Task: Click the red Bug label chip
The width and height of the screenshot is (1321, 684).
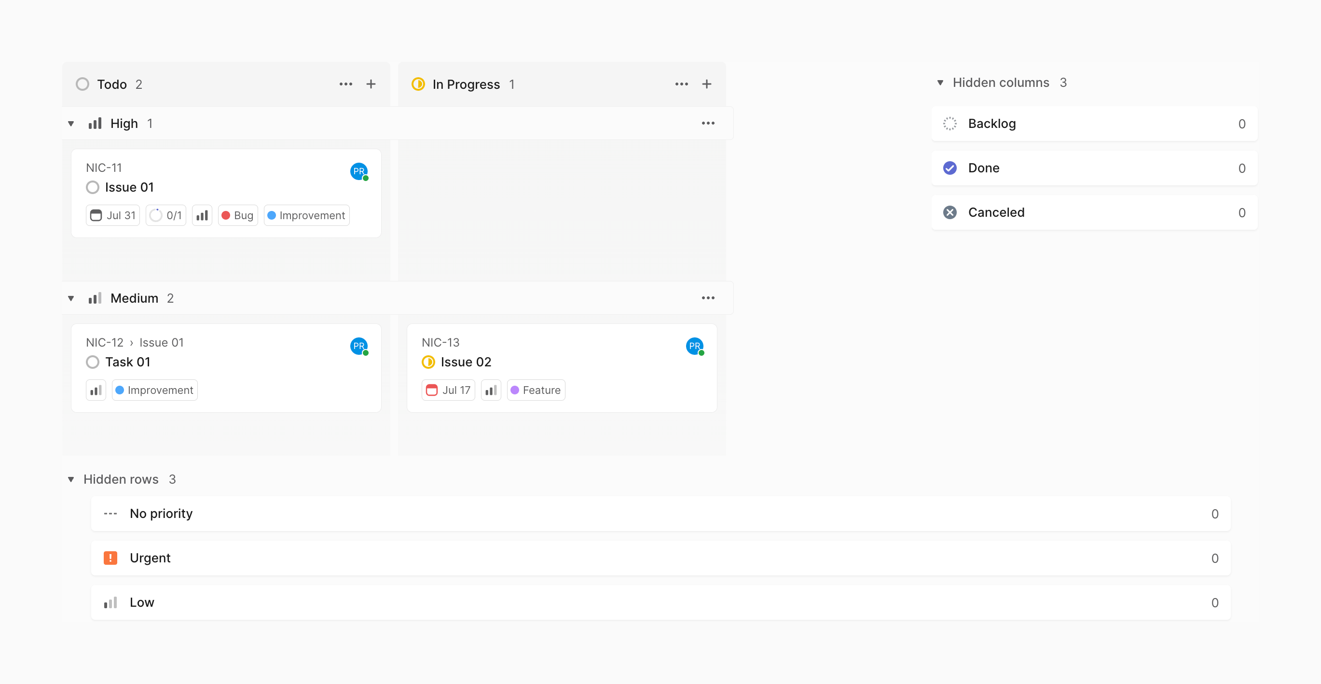Action: coord(237,215)
